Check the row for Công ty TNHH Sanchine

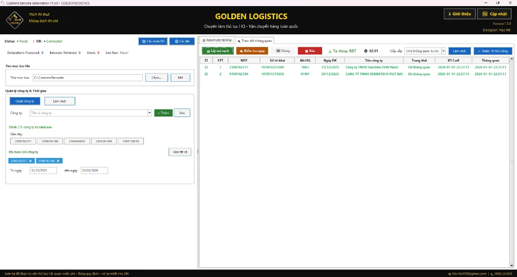[206, 67]
